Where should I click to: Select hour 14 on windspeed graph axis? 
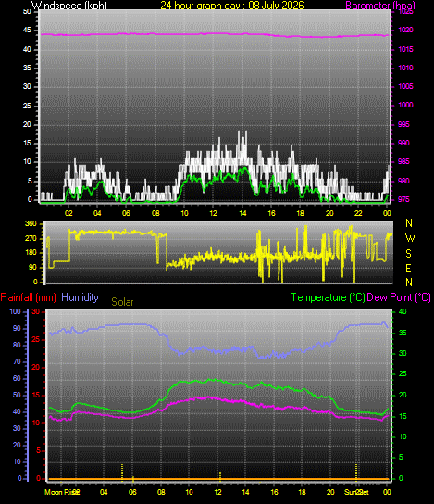242,213
